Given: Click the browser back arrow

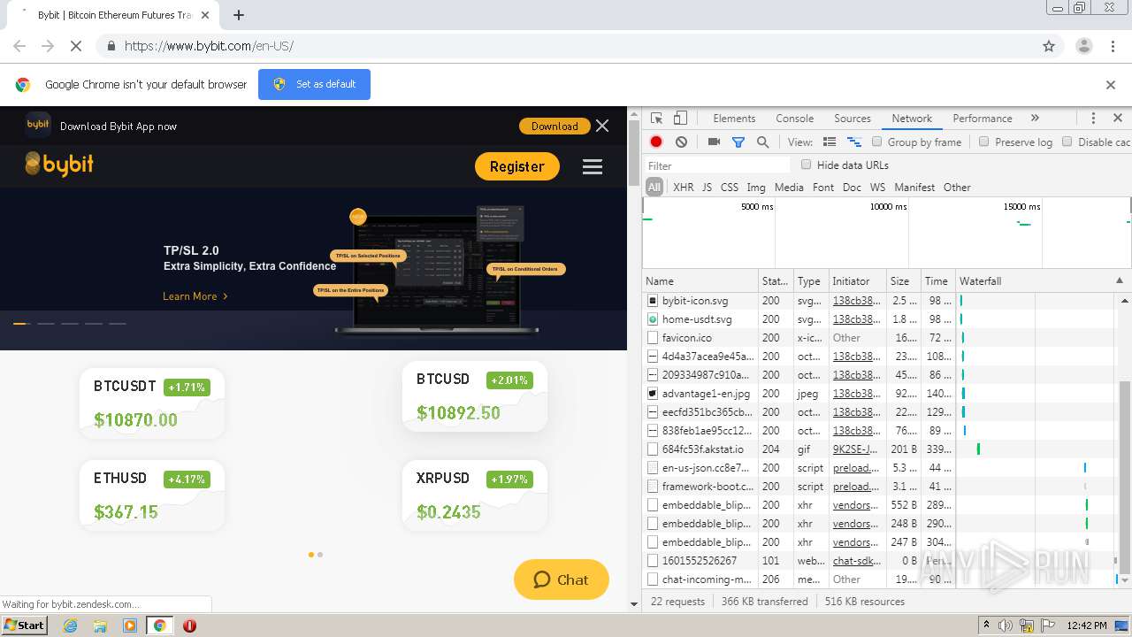Looking at the screenshot, I should pyautogui.click(x=19, y=46).
